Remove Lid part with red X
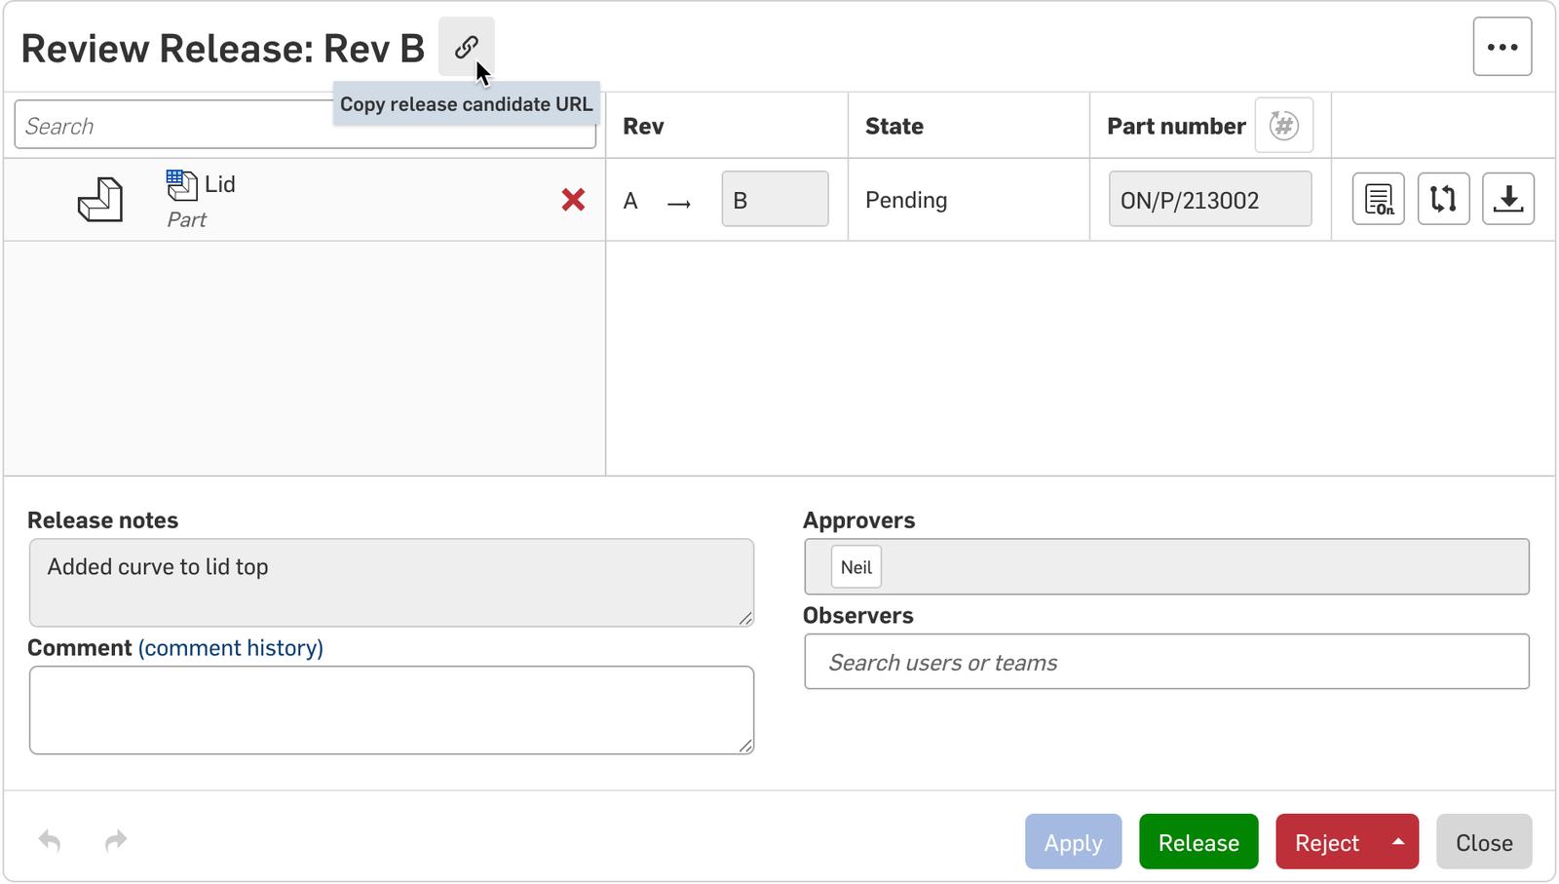The width and height of the screenshot is (1559, 884). [x=573, y=200]
